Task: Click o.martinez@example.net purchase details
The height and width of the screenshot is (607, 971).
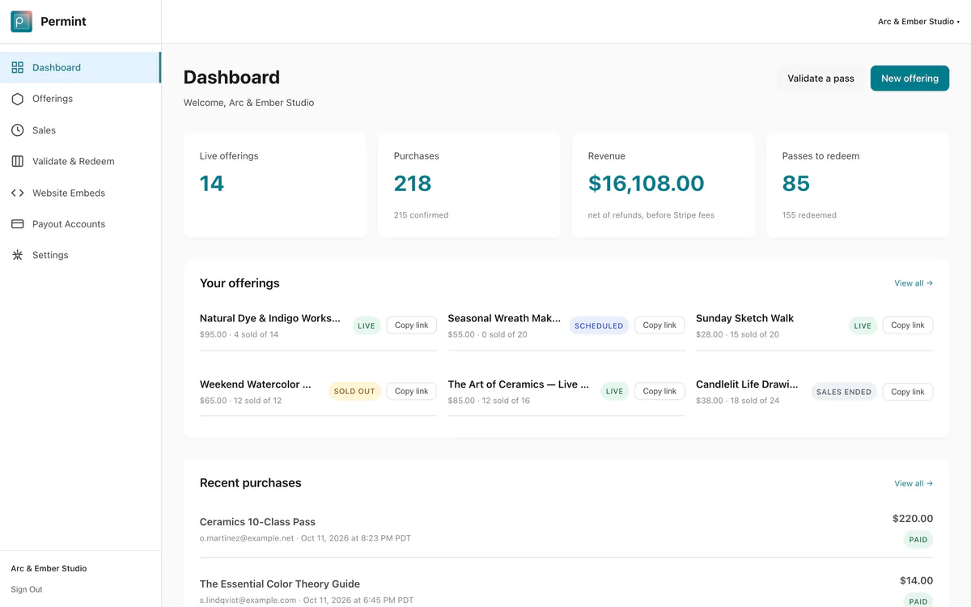Action: coord(305,538)
